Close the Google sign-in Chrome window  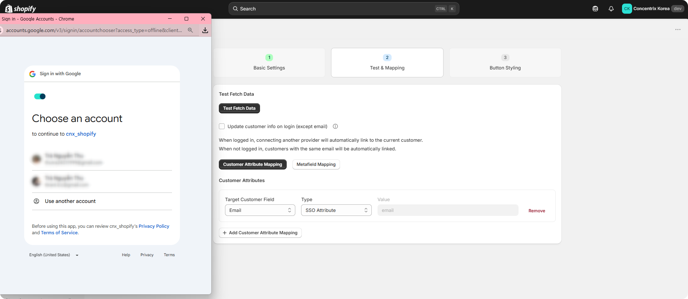[x=203, y=19]
